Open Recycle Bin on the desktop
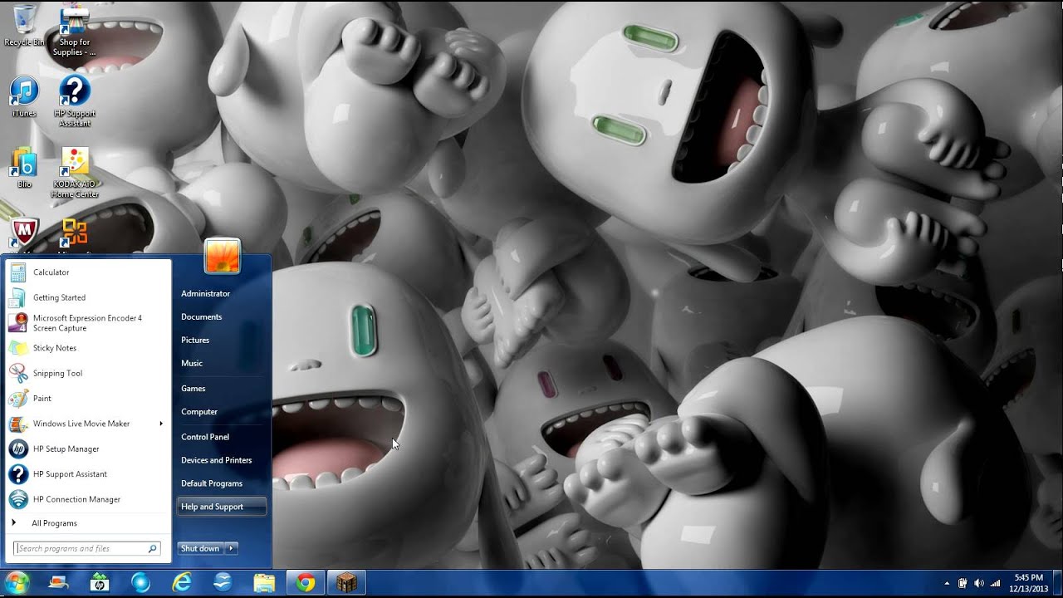This screenshot has width=1063, height=598. pyautogui.click(x=24, y=25)
